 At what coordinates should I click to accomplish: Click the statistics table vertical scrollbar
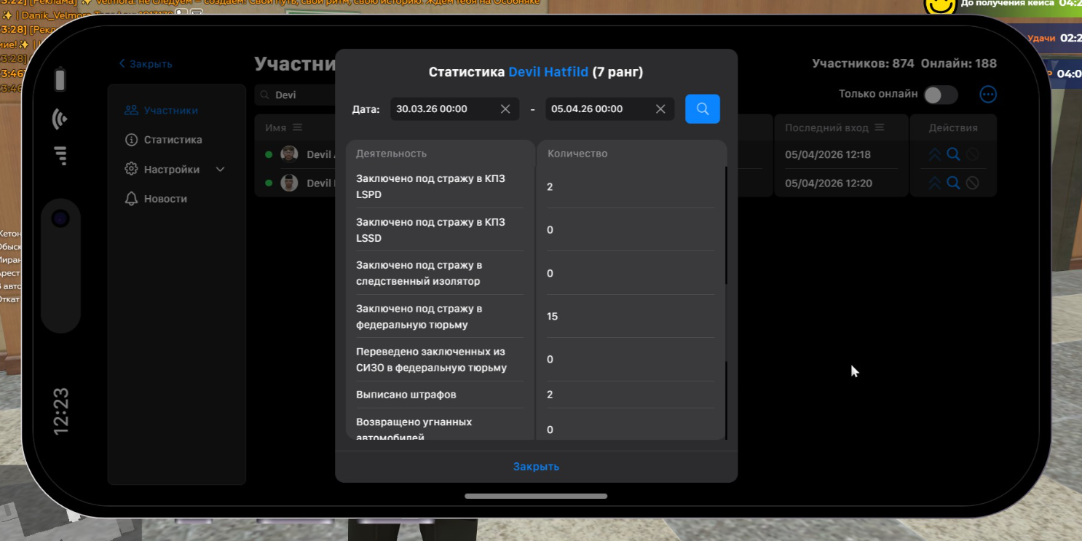(x=726, y=226)
